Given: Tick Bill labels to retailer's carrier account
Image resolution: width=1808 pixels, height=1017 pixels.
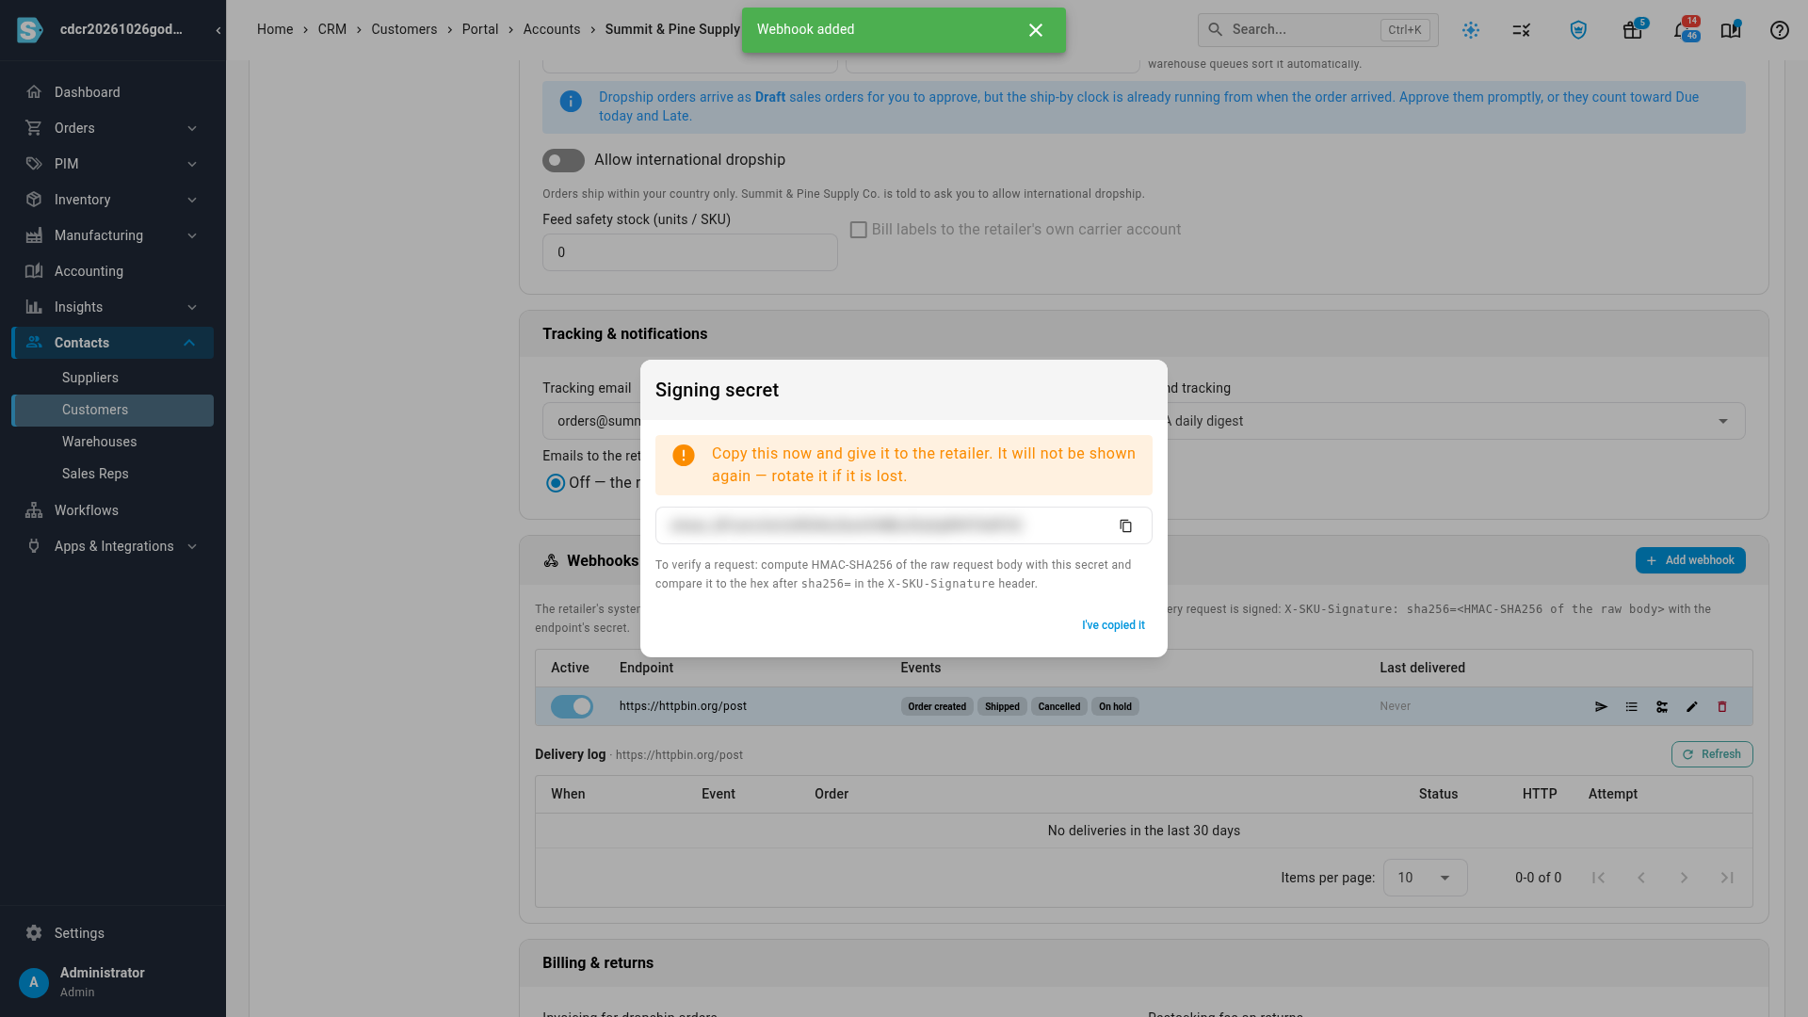Looking at the screenshot, I should click(x=858, y=230).
